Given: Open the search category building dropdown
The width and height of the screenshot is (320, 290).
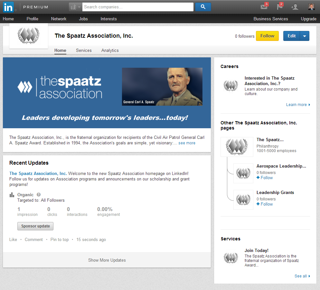Looking at the screenshot, I should click(x=76, y=7).
